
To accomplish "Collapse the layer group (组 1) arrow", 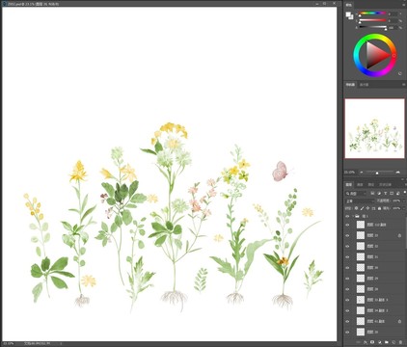I will coord(353,216).
